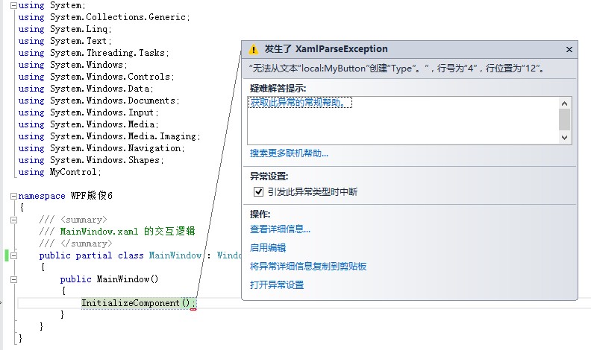Open '查看详细信息...' action link

280,229
